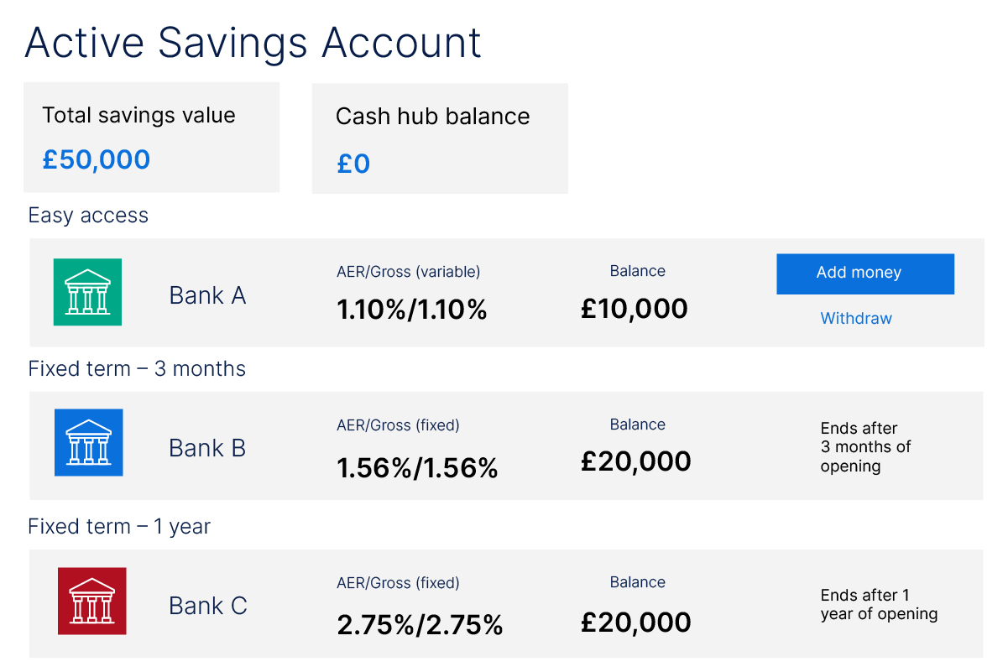Click the red Bank C icon
Viewport: 1008px width, 672px height.
pos(92,601)
